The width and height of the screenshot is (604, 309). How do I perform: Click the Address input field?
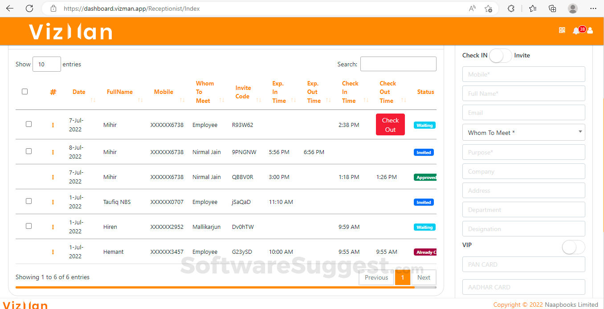(524, 191)
